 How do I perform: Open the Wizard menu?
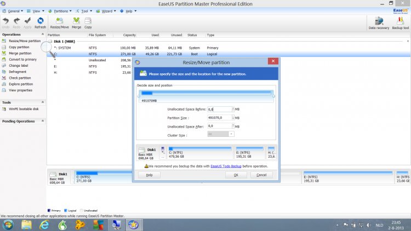[106, 11]
